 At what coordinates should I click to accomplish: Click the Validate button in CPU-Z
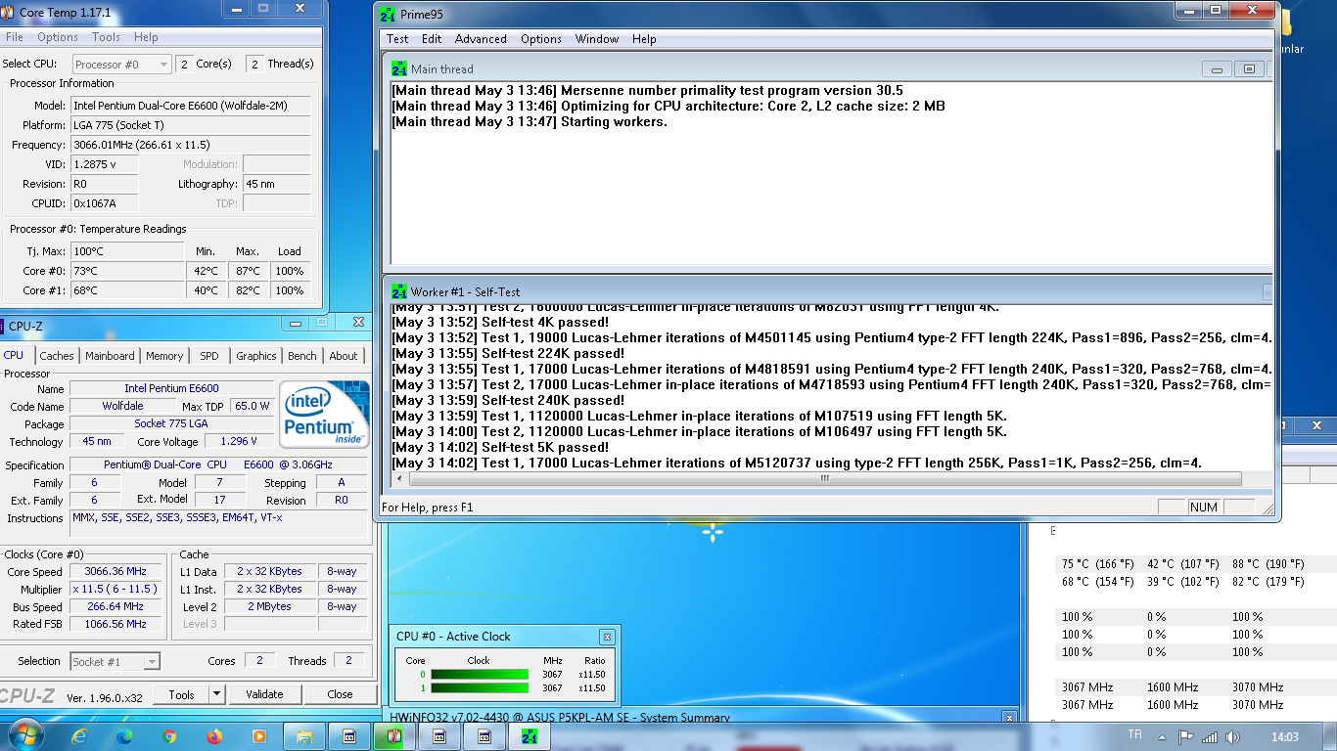[264, 694]
